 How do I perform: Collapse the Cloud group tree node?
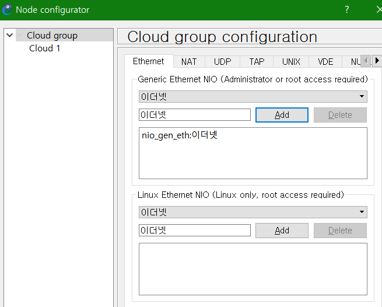[x=10, y=36]
